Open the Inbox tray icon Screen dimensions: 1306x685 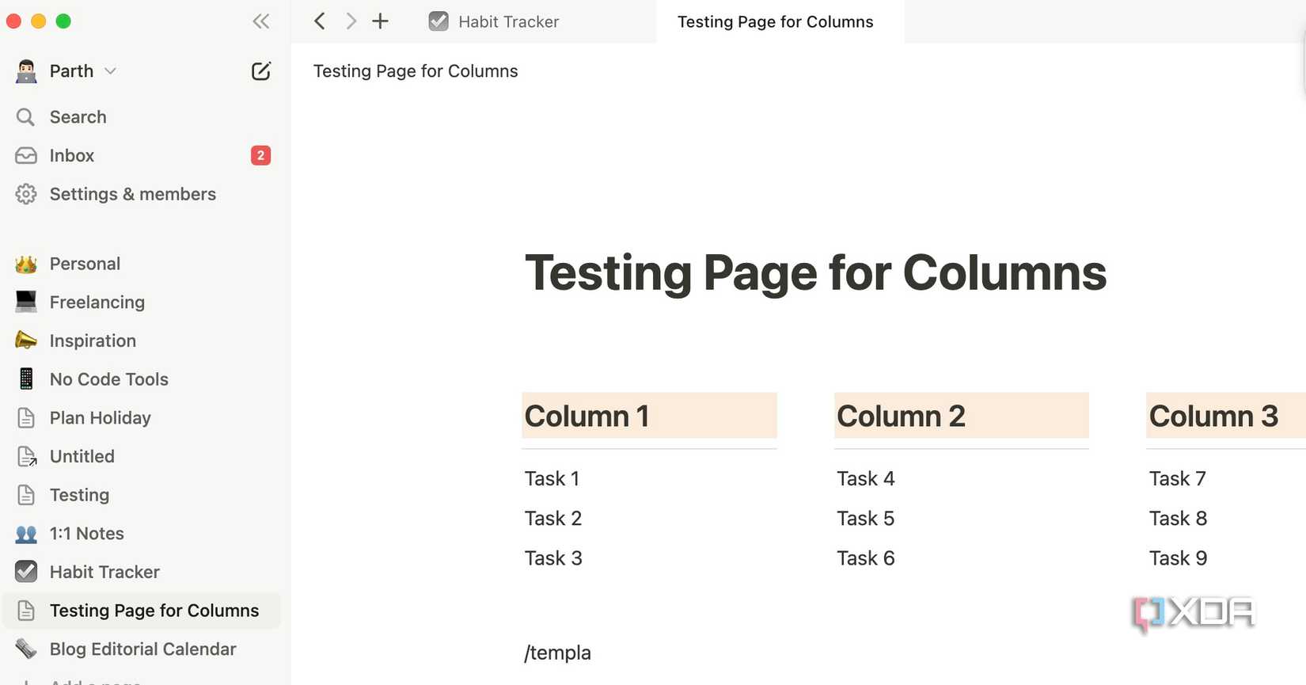(25, 155)
